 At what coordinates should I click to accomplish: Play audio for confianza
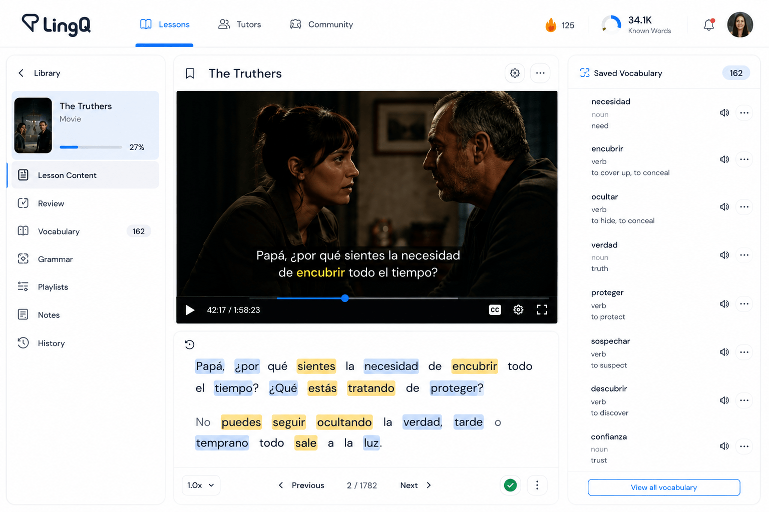pos(724,446)
